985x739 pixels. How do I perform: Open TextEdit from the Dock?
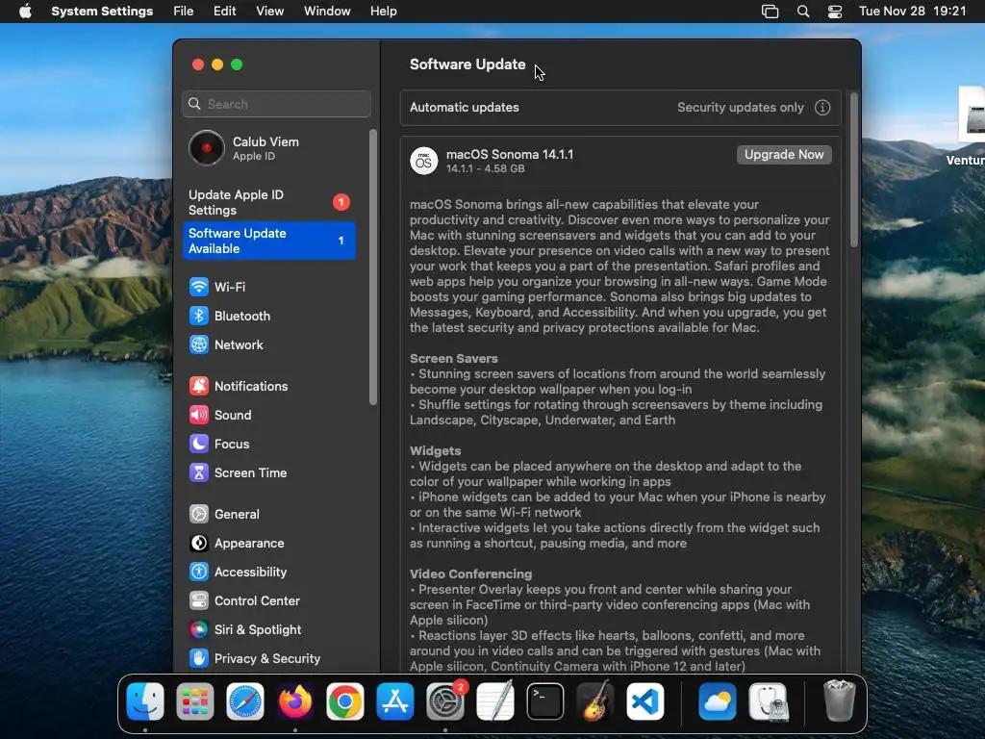click(495, 701)
